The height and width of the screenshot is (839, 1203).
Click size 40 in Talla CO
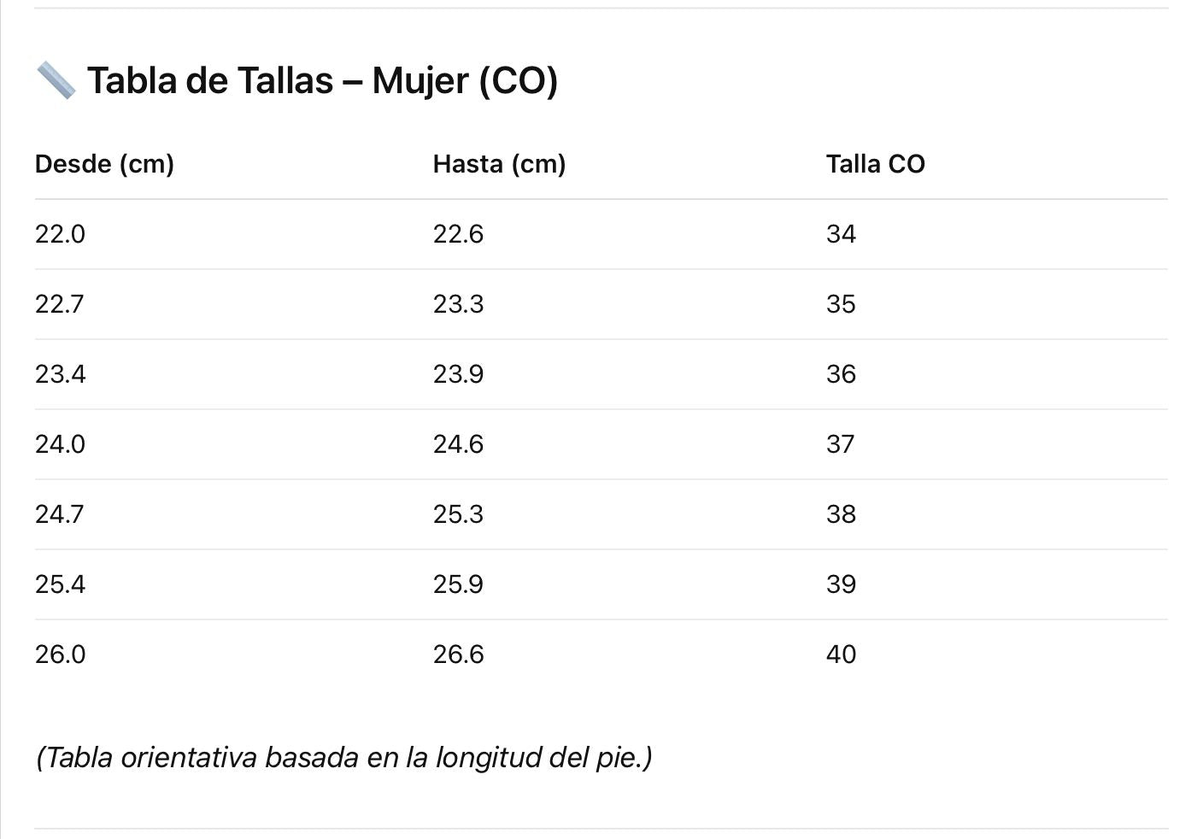tap(841, 654)
